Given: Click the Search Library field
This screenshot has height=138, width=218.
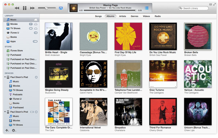Looking at the screenshot, I should click(x=193, y=8).
